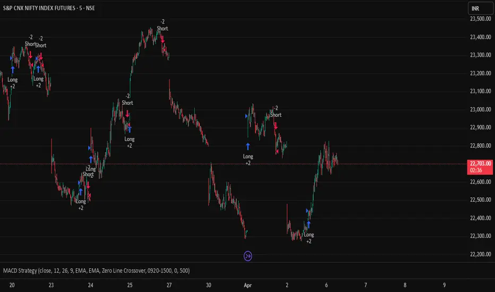Click the 23,400.00 price axis label

(x=481, y=37)
